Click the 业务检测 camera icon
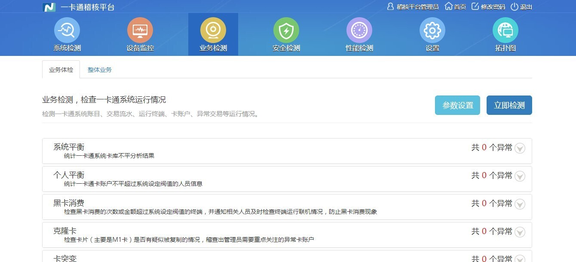This screenshot has width=576, height=262. (x=213, y=30)
